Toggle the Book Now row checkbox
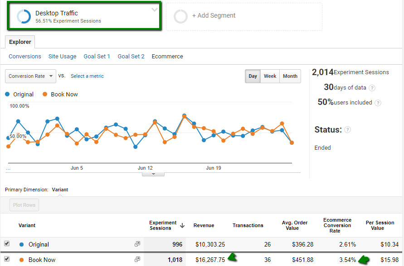The height and width of the screenshot is (266, 404). (x=7, y=259)
